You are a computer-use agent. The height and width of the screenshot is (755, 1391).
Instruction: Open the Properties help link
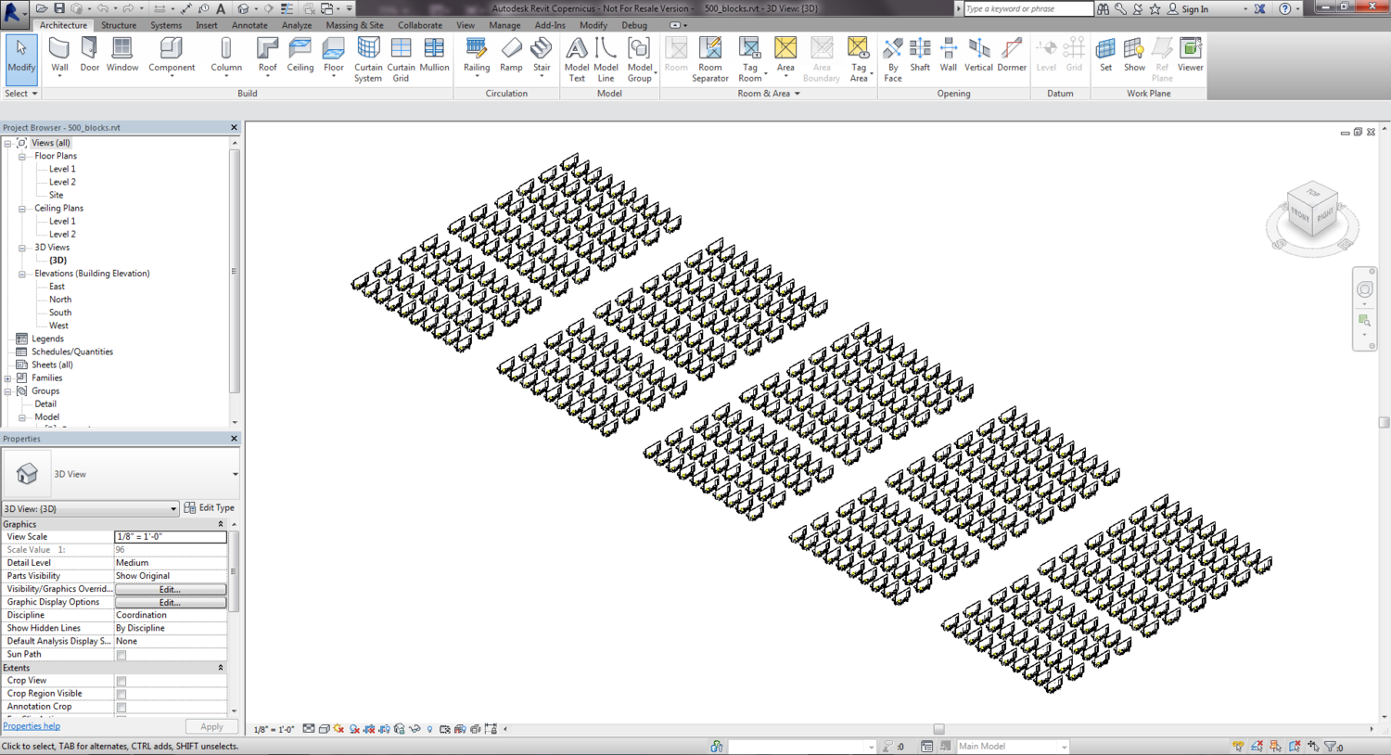[32, 726]
